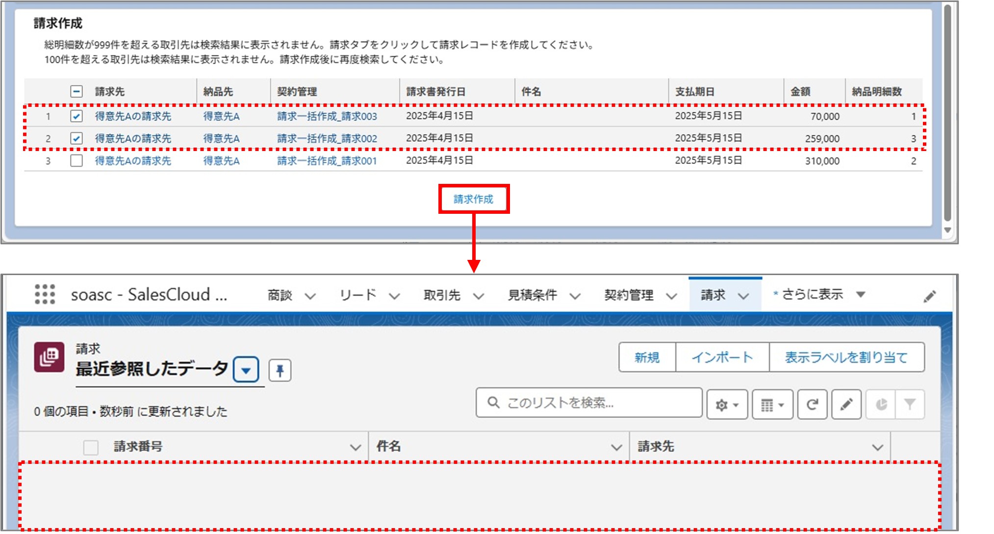Viewport: 994px width, 534px height.
Task: Toggle the select-all checkbox in 請求先 header
Action: click(76, 91)
